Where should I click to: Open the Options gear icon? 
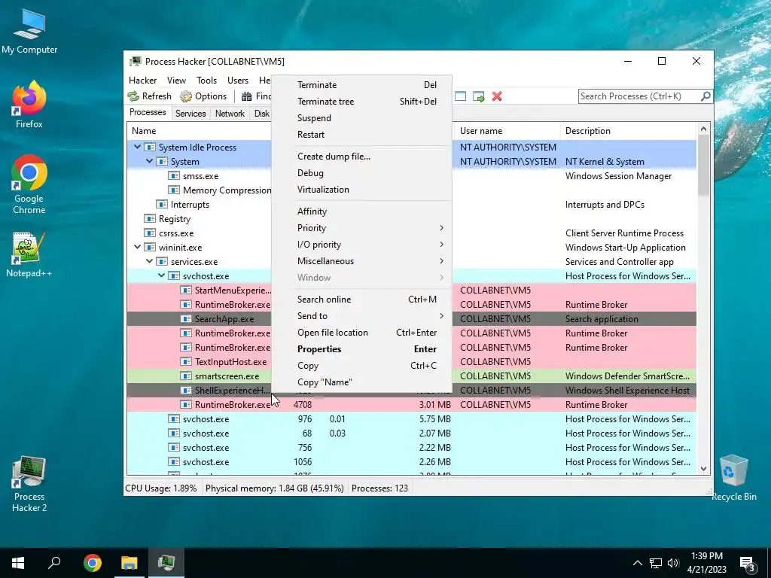[186, 96]
